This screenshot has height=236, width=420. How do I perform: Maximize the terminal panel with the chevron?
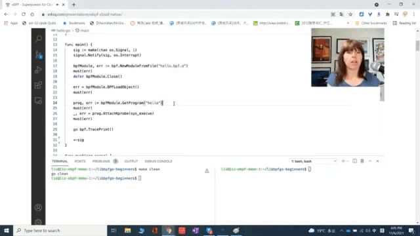click(370, 161)
